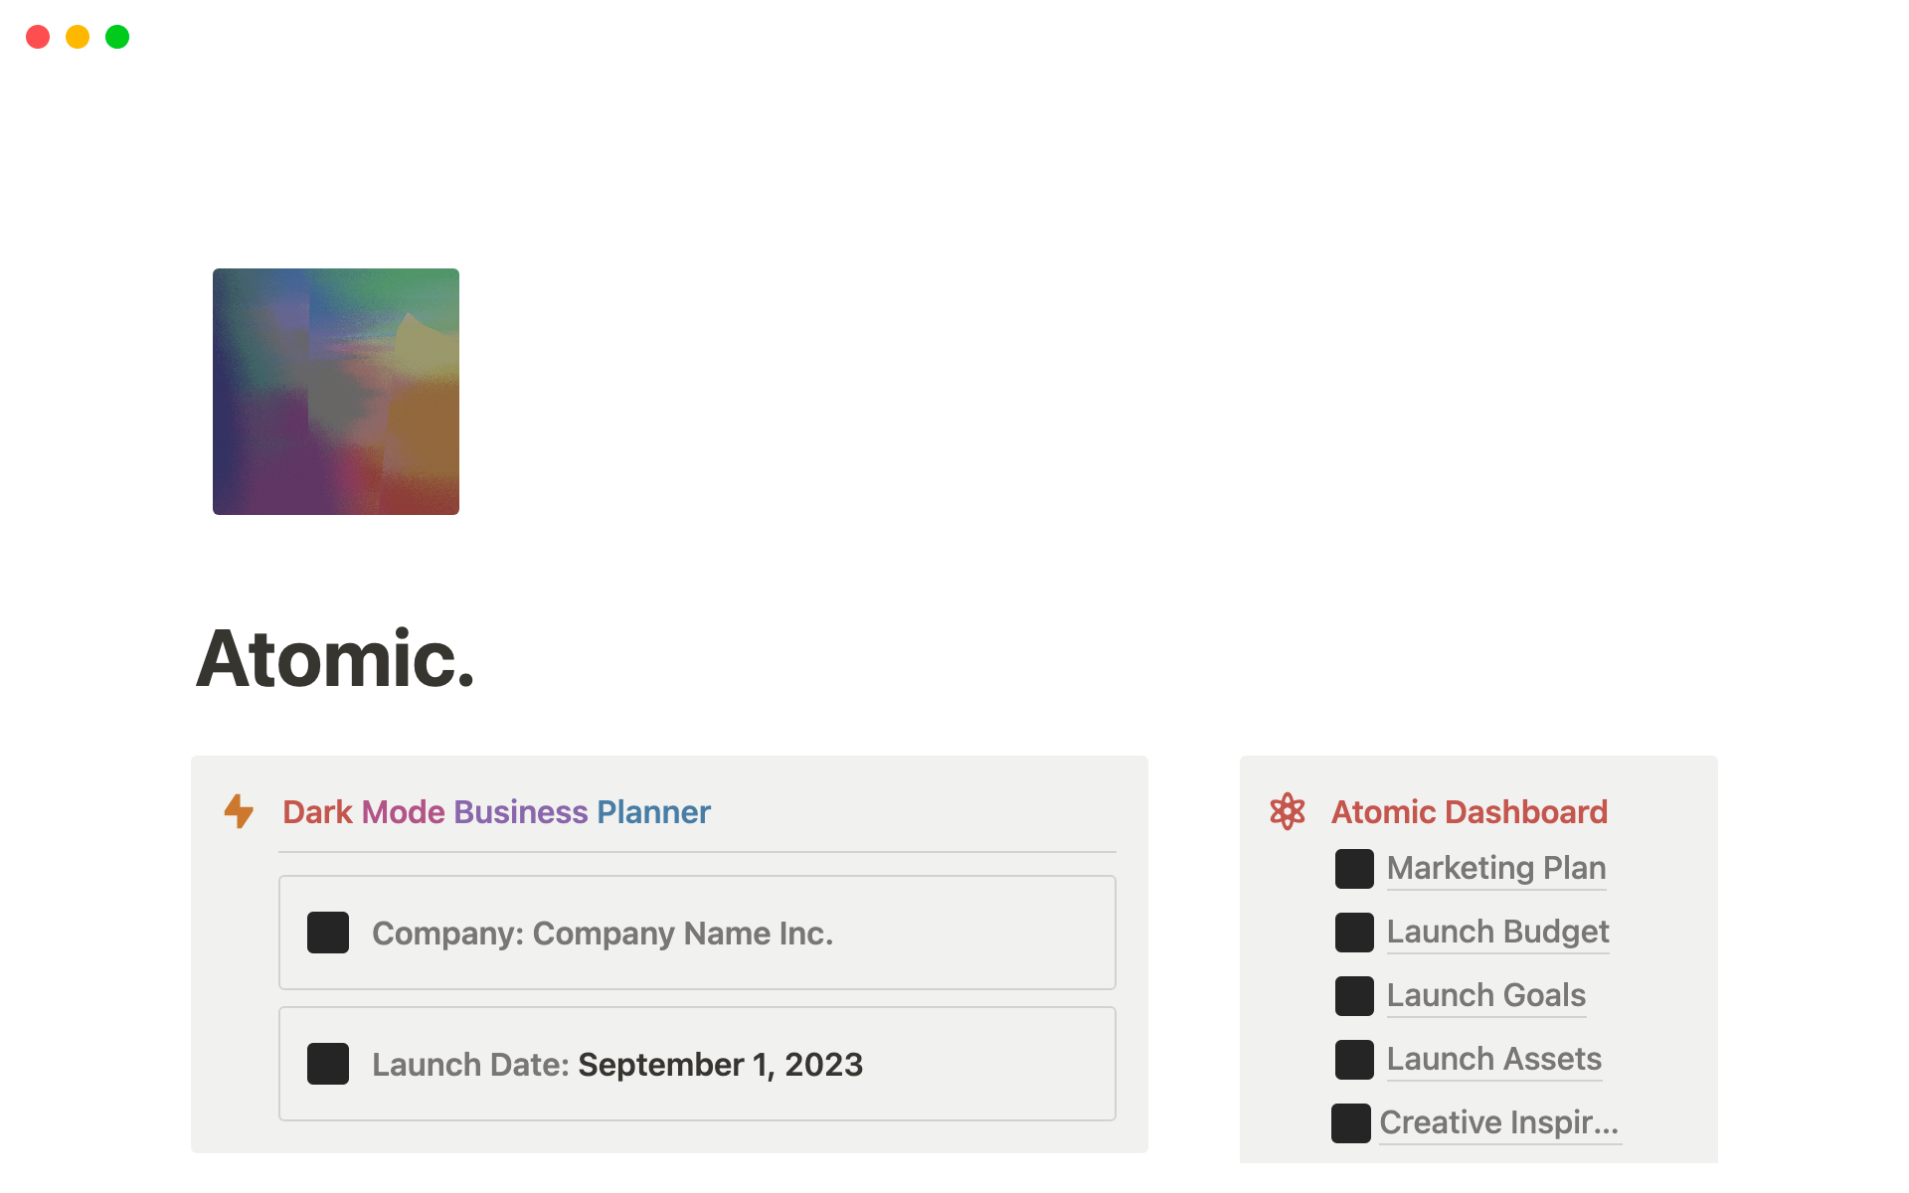Click the black icon beside Creative Inspir…

pos(1350,1122)
